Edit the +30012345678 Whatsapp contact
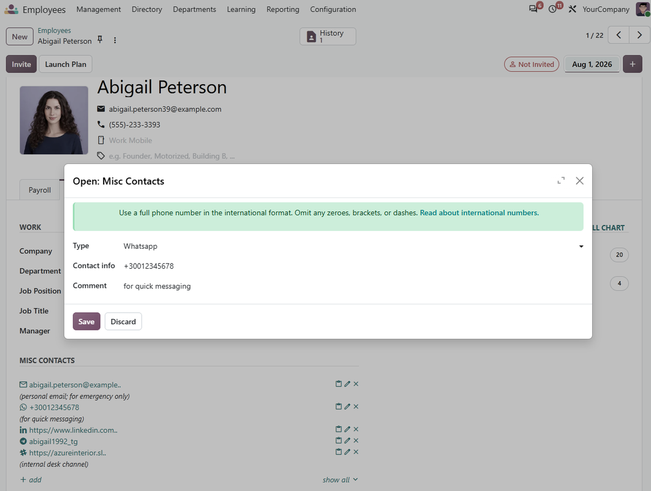Image resolution: width=651 pixels, height=491 pixels. [347, 407]
